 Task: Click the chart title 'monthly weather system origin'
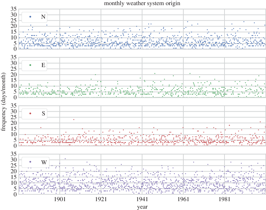point(142,3)
